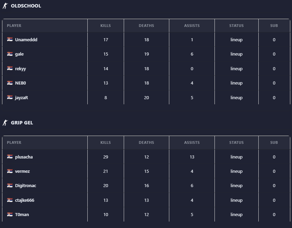The height and width of the screenshot is (228, 292).
Task: Click the flag icon next to Unameddd
Action: coord(10,40)
